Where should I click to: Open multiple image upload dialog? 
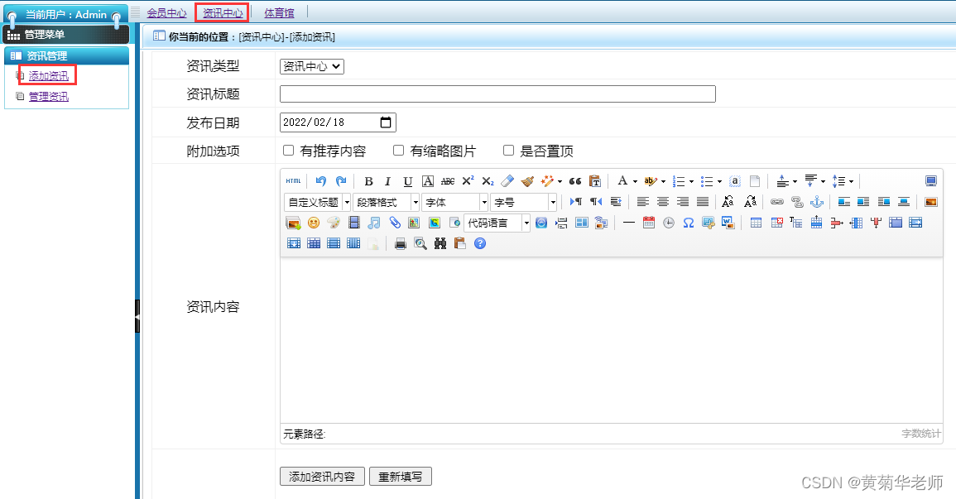(293, 223)
